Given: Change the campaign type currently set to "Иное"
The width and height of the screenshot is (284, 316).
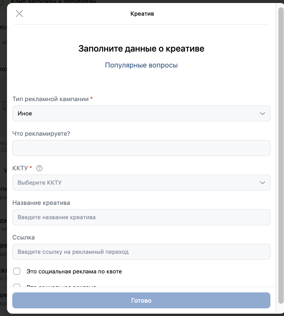Looking at the screenshot, I should 141,113.
